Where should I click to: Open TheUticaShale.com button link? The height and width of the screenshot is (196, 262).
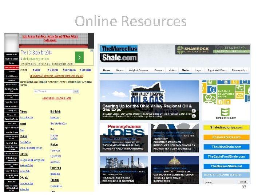[x=226, y=147]
